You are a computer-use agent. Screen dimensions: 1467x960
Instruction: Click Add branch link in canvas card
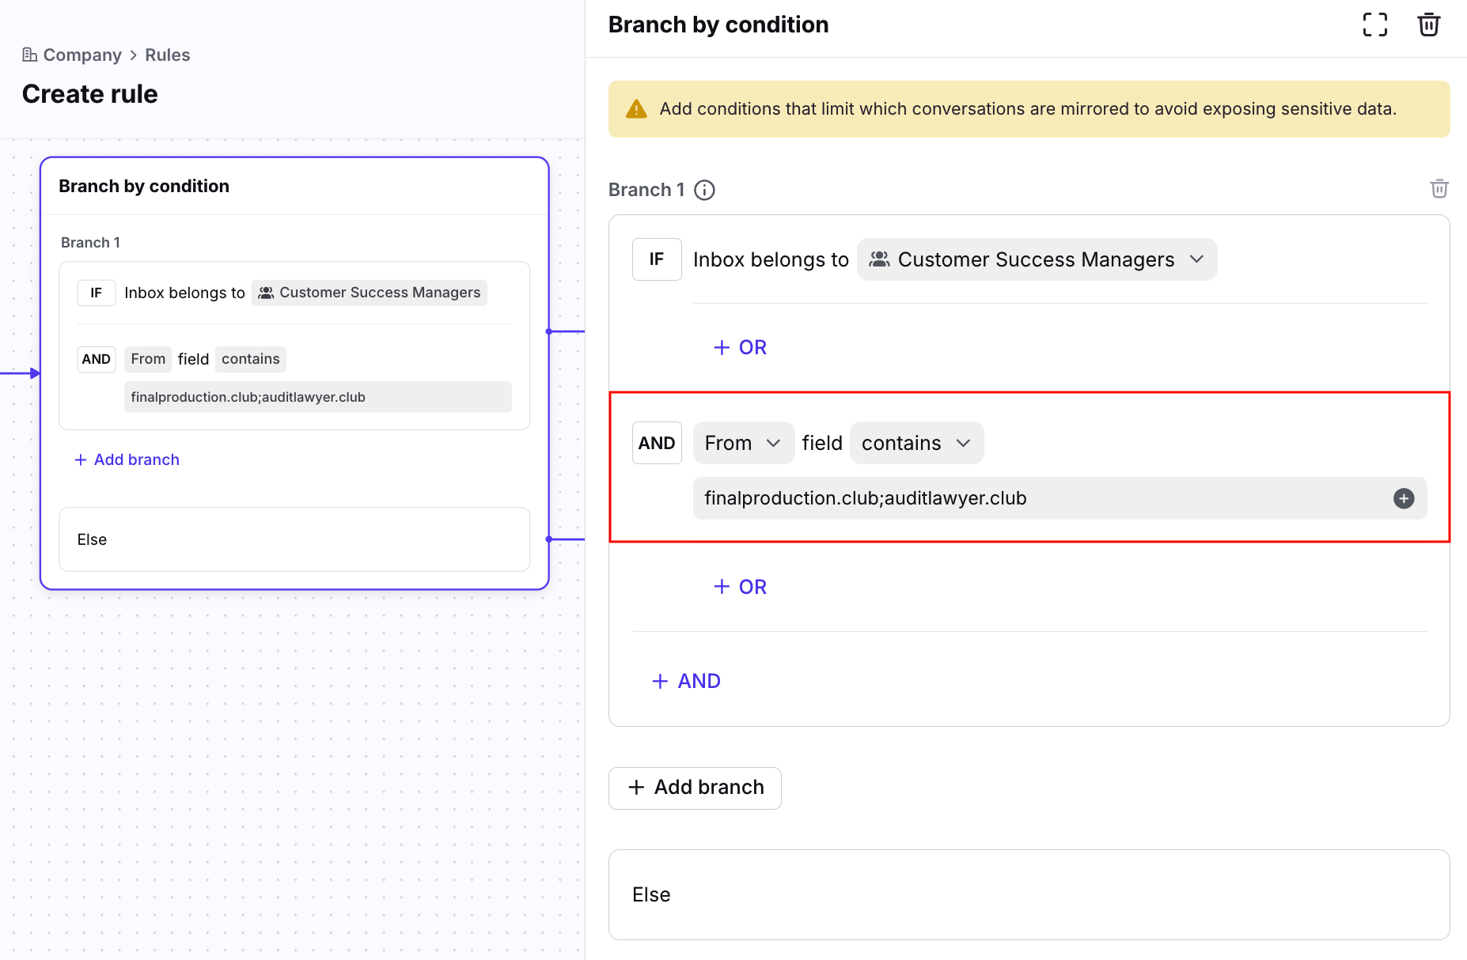[x=127, y=459]
